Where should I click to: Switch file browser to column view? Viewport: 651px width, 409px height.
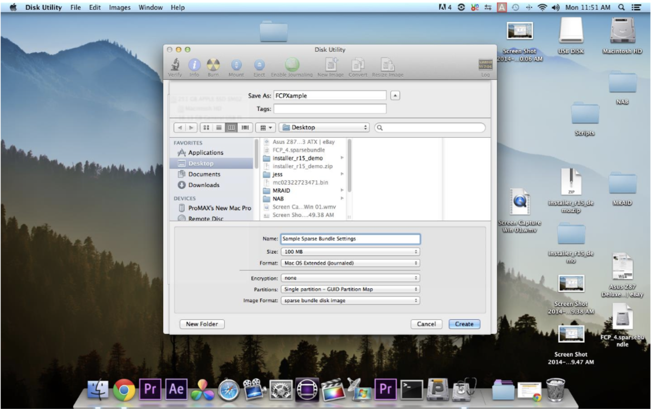point(231,128)
